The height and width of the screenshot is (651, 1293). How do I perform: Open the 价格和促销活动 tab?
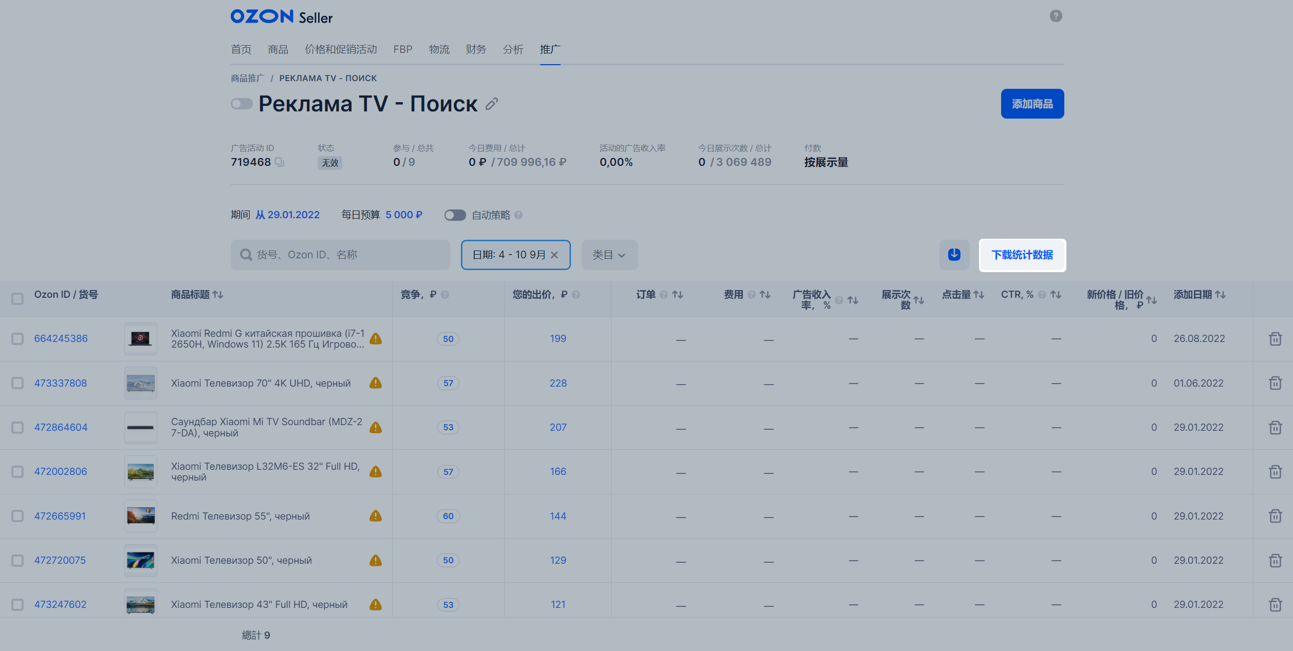pos(341,49)
